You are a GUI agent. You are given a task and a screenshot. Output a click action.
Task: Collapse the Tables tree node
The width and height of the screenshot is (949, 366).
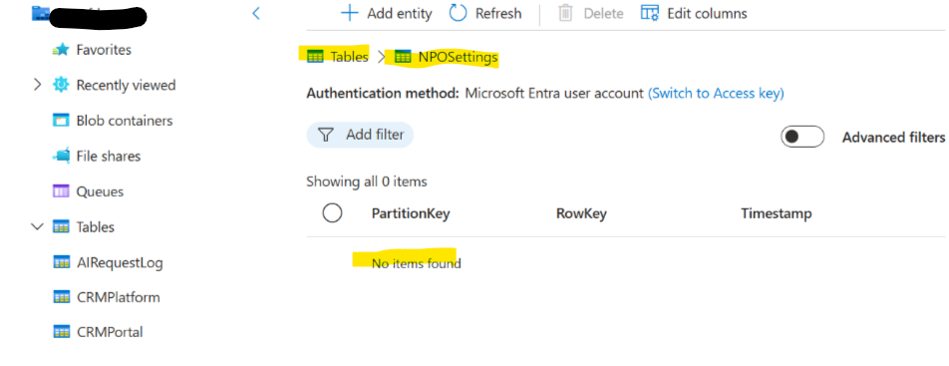click(38, 226)
